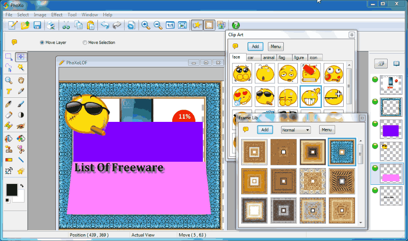This screenshot has width=408, height=241.
Task: Hide the blue frame layer
Action: tap(375, 101)
